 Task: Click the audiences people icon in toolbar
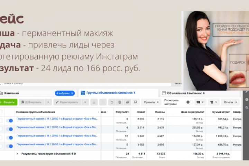point(128,102)
